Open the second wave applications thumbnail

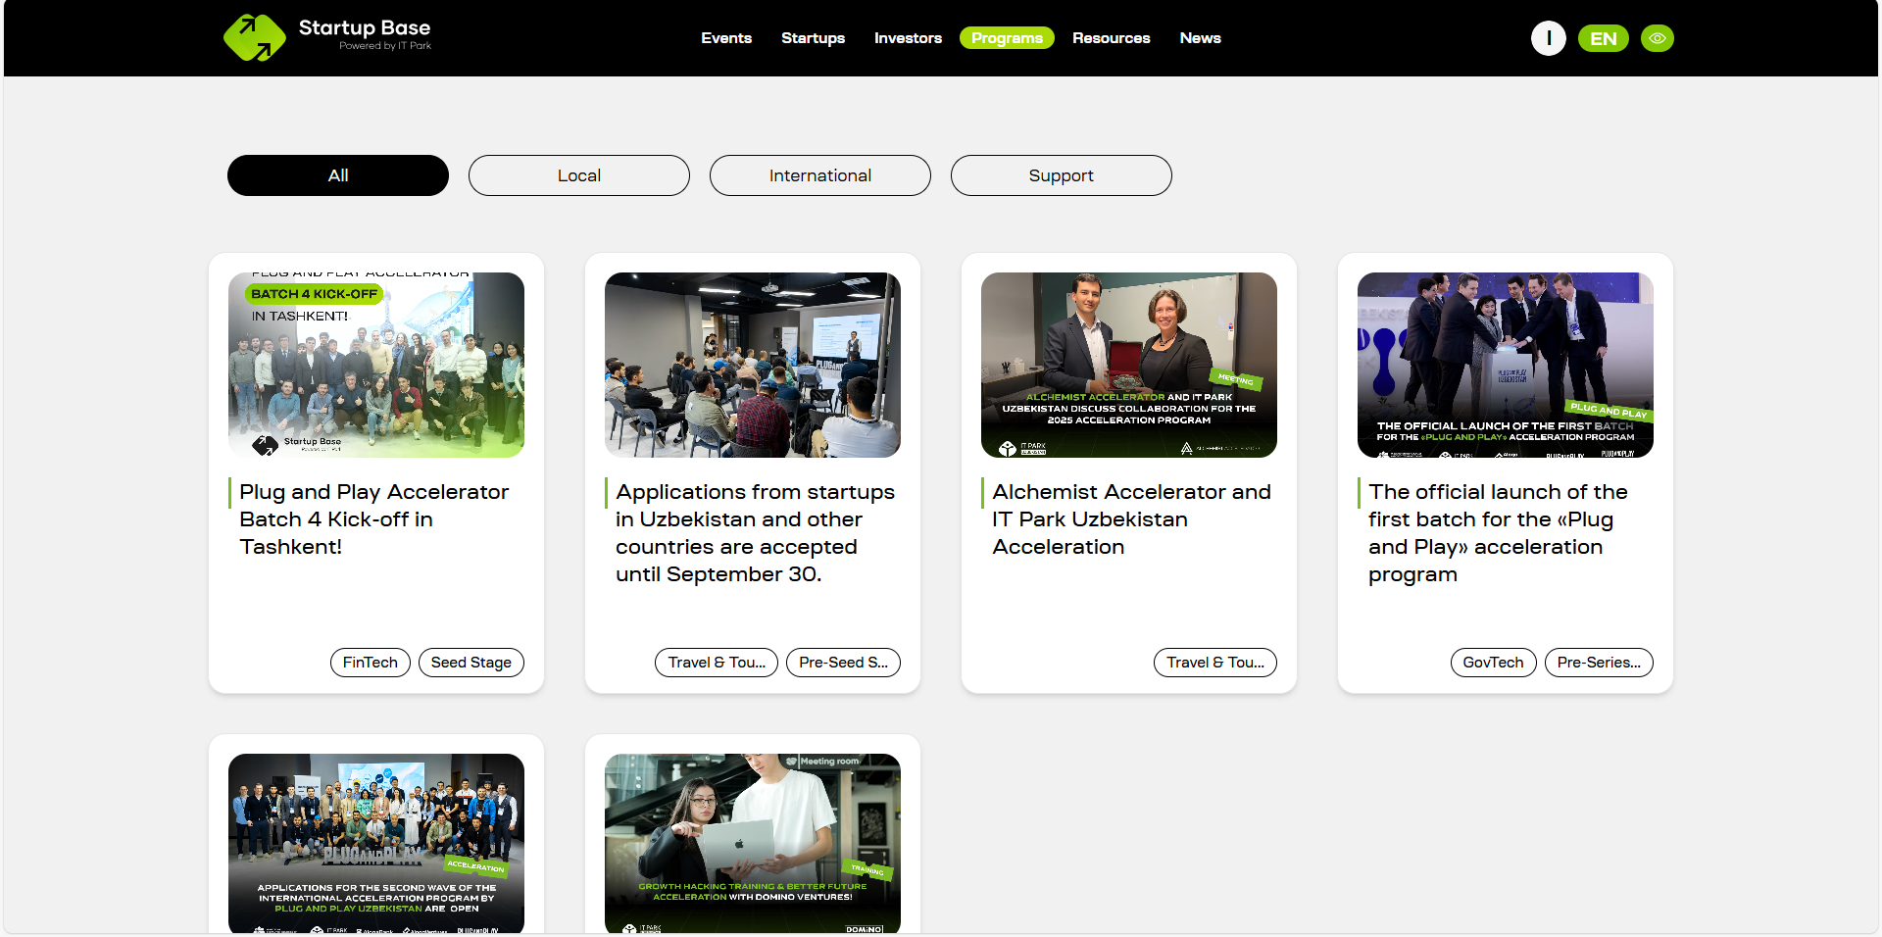click(376, 844)
